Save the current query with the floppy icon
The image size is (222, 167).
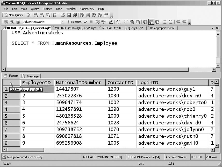tap(69, 15)
